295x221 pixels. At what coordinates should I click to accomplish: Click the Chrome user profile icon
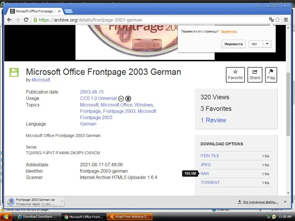pos(259,5)
